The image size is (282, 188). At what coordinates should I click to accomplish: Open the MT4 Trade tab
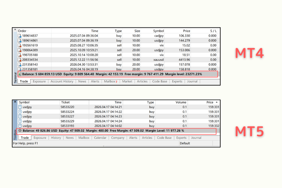24,81
